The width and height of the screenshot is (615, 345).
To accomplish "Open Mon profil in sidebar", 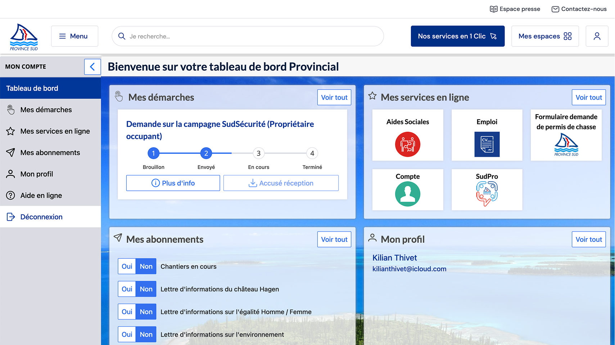I will coord(50,174).
